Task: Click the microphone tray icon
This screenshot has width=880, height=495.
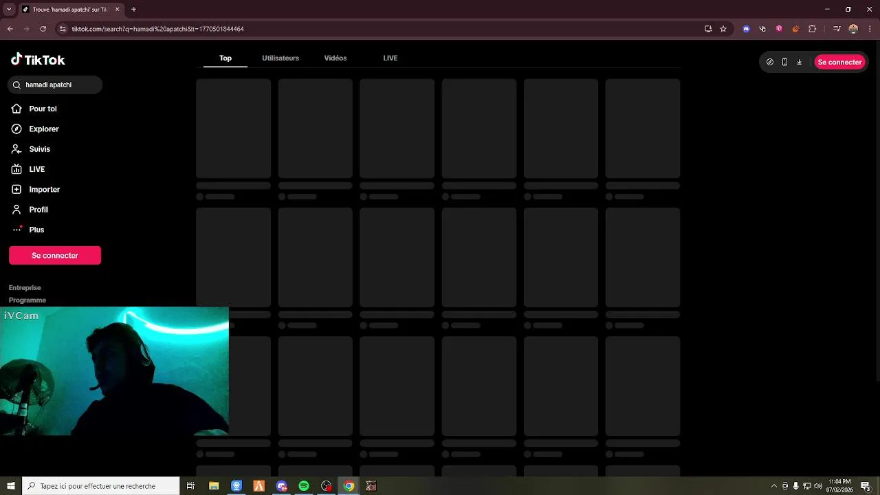Action: (x=795, y=486)
